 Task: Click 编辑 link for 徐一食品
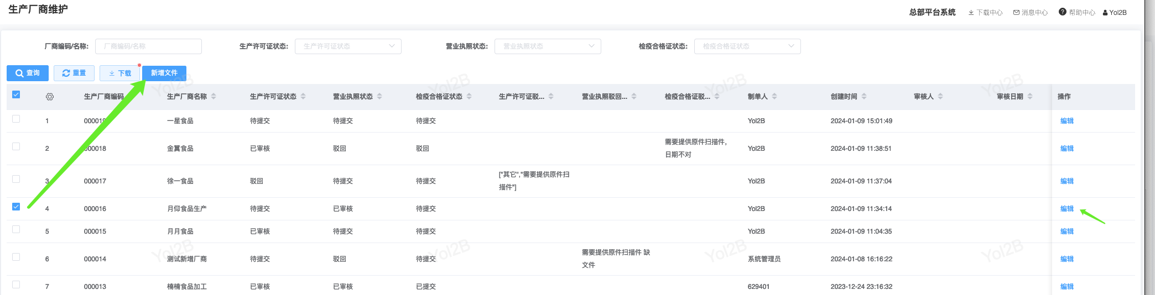[x=1067, y=181]
